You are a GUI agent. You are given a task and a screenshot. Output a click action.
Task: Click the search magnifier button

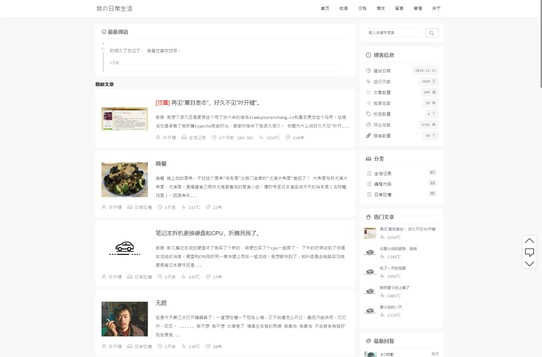coord(432,33)
